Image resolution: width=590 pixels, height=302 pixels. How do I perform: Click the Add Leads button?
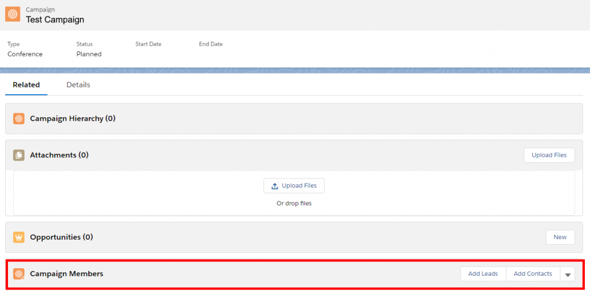pos(483,274)
